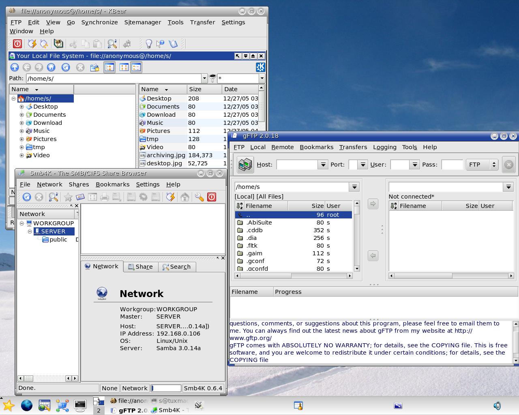Open the gFTP protocol FTP selector
The image size is (519, 415).
tap(483, 165)
